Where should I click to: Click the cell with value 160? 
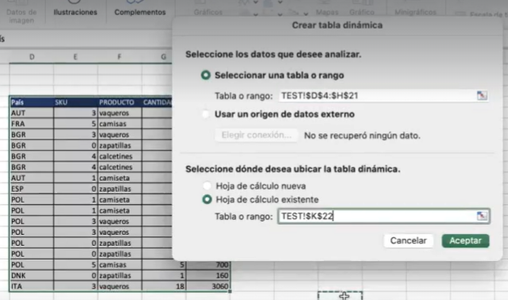pyautogui.click(x=208, y=275)
